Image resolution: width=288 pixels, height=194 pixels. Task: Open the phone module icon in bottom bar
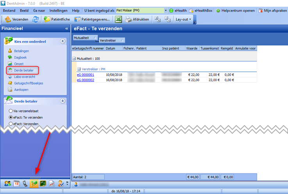[25, 183]
